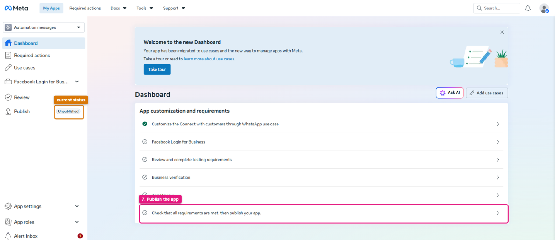Open the Support dropdown menu

(x=174, y=8)
